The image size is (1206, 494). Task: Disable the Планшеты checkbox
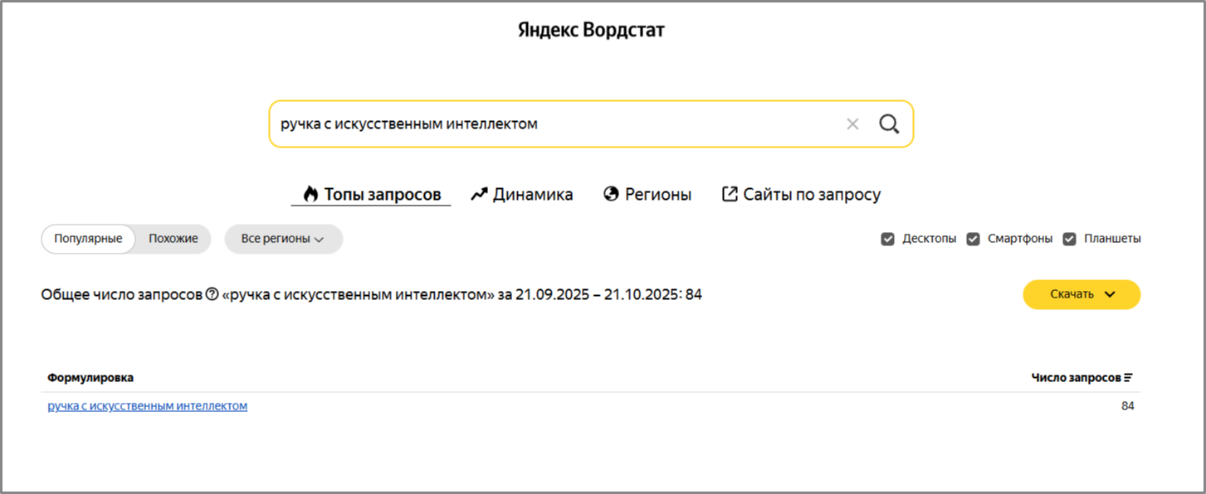point(1070,239)
